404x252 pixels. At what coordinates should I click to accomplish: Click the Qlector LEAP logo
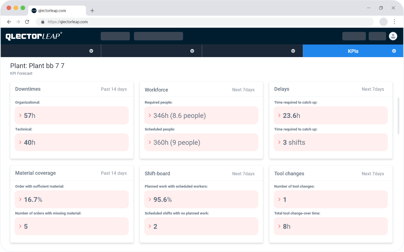click(34, 36)
